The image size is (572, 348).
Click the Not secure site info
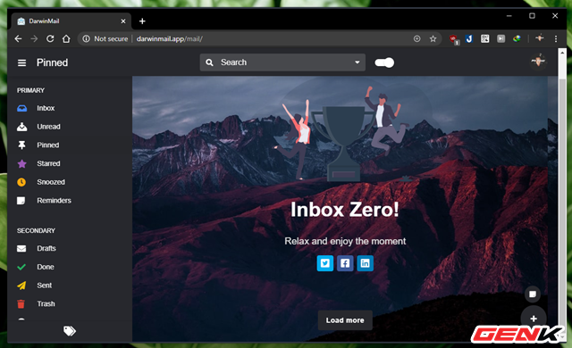(105, 38)
